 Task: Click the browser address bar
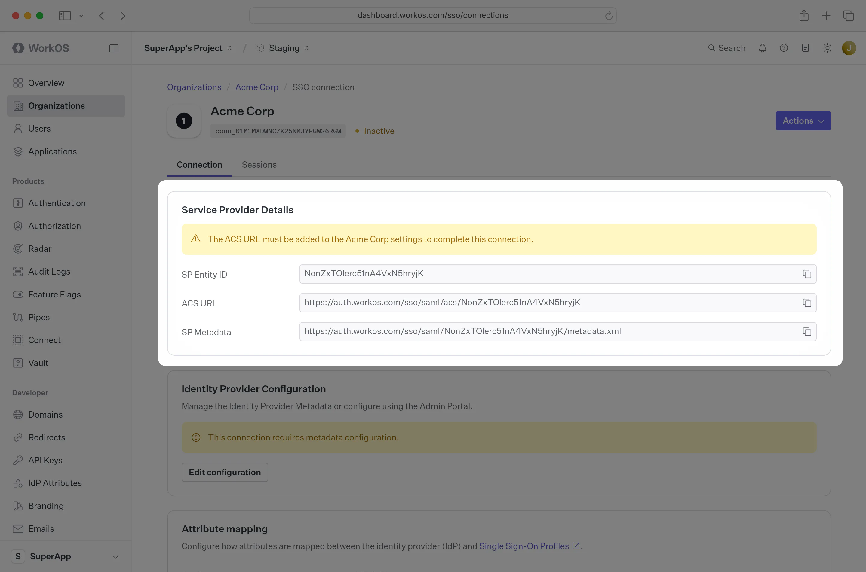click(x=433, y=16)
